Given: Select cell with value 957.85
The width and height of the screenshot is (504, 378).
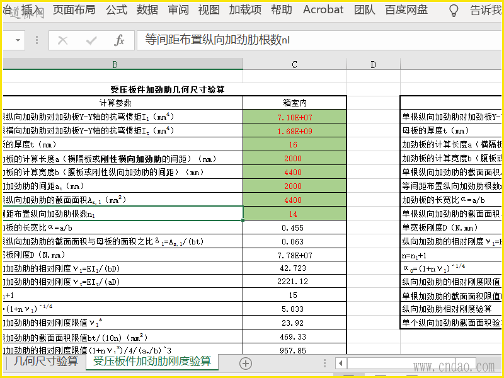Looking at the screenshot, I should pyautogui.click(x=295, y=350).
